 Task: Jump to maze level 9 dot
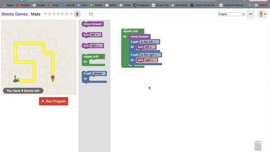pyautogui.click(x=84, y=14)
